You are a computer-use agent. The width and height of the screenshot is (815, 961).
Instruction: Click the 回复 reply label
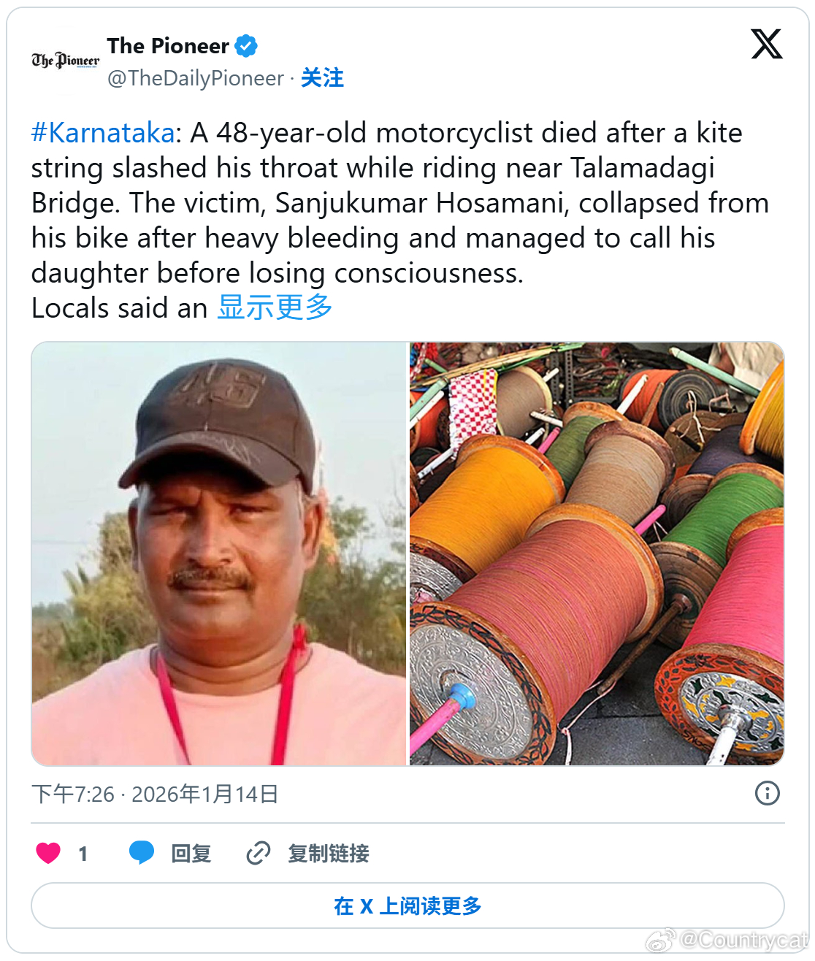pyautogui.click(x=191, y=853)
